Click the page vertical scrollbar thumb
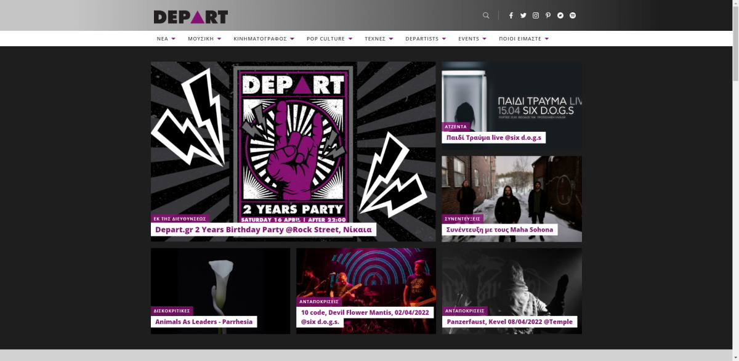739x361 pixels. pyautogui.click(x=735, y=43)
